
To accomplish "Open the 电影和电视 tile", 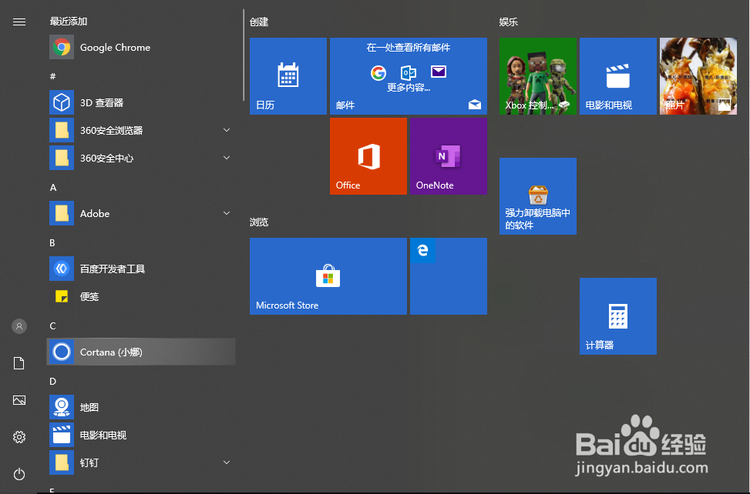I will (x=618, y=76).
